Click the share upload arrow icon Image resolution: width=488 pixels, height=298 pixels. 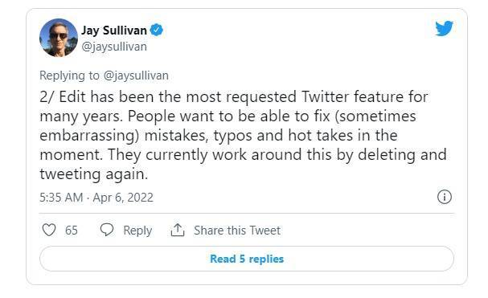pyautogui.click(x=178, y=230)
